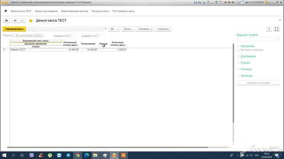Click the M+ button in title bar
Viewport: 284px width, 159px height.
pos(229,2)
